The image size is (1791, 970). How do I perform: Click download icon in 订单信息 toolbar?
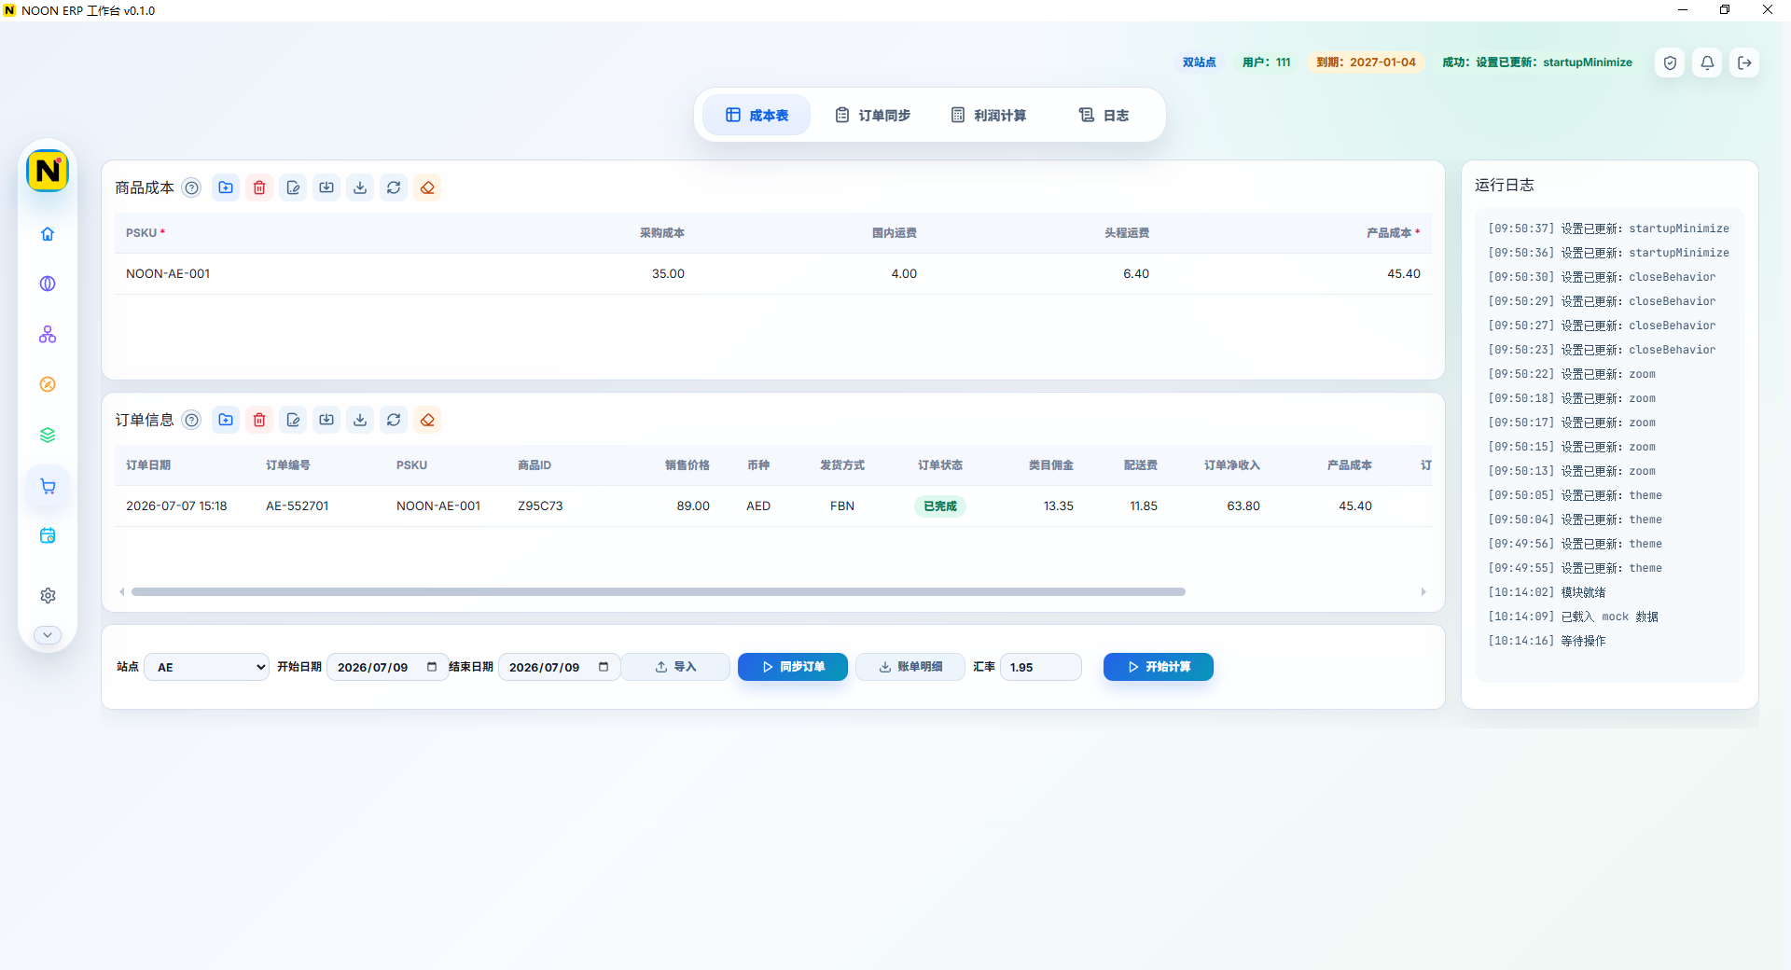[360, 420]
